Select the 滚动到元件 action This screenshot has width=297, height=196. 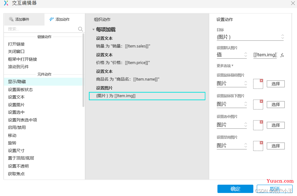(x=18, y=67)
